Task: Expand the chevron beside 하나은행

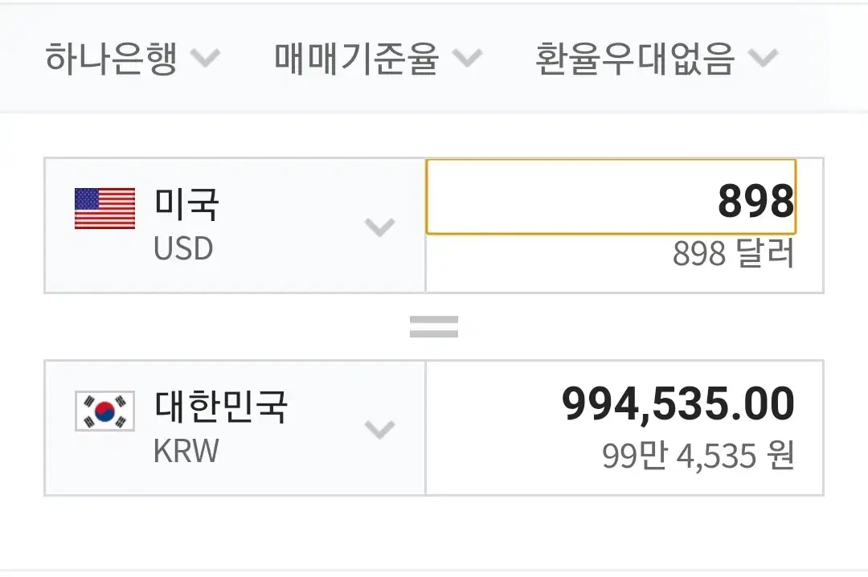Action: 206,59
